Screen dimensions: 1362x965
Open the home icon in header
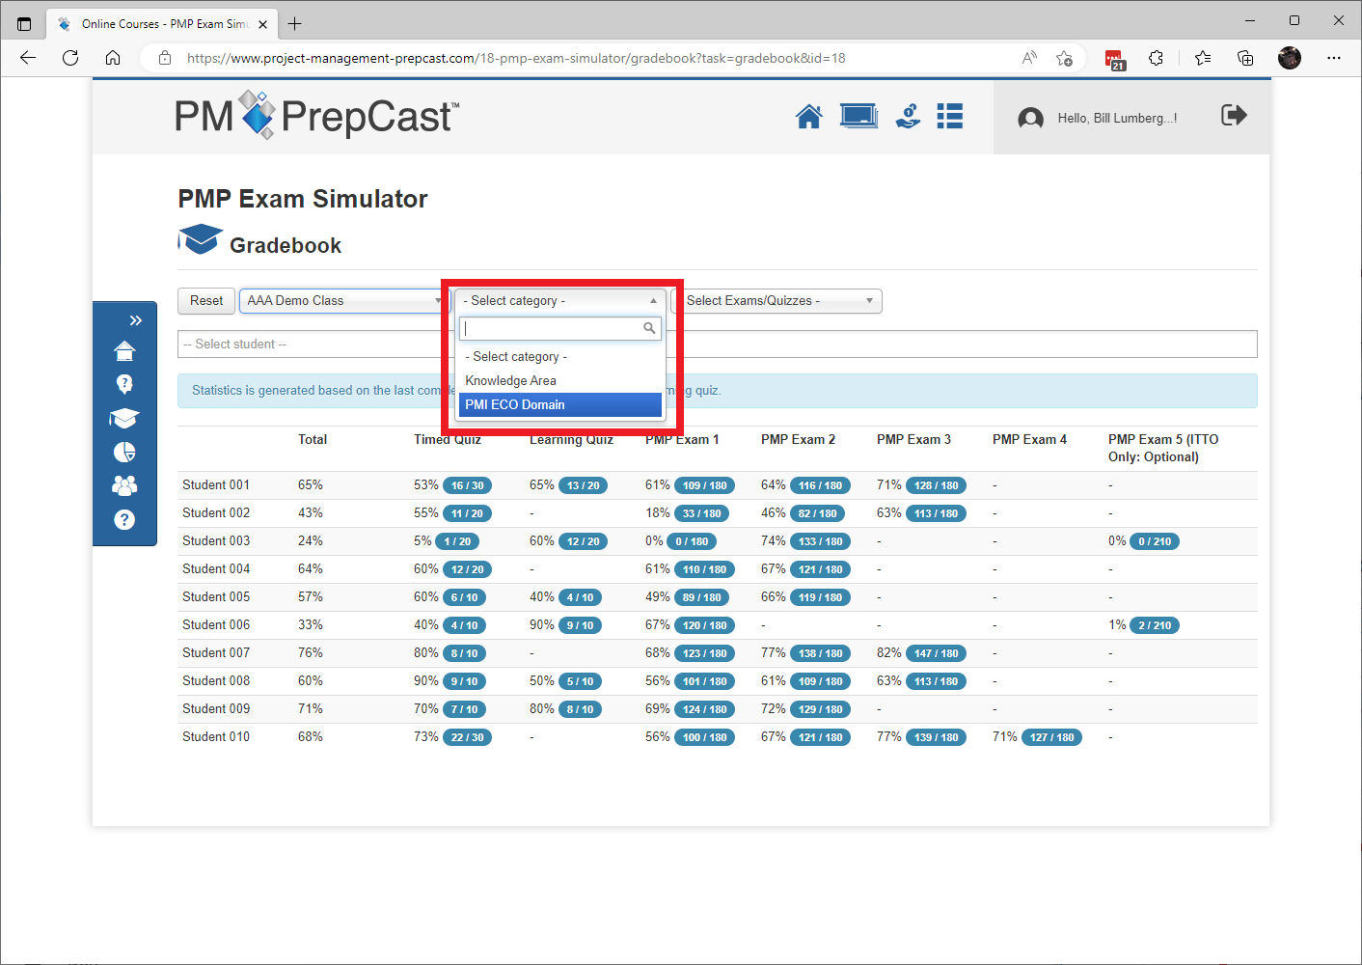click(x=808, y=117)
